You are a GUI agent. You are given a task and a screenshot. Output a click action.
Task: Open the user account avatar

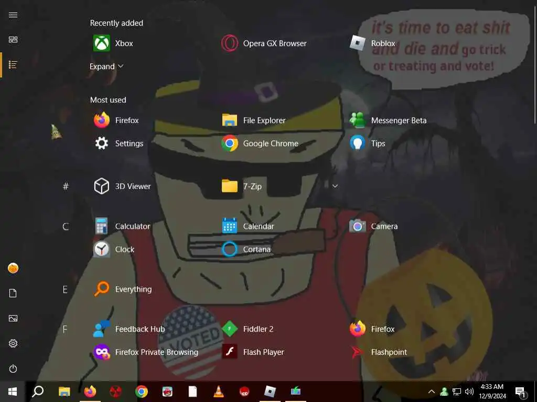point(13,268)
